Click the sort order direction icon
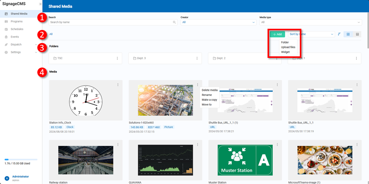This screenshot has width=369, height=184. click(339, 34)
